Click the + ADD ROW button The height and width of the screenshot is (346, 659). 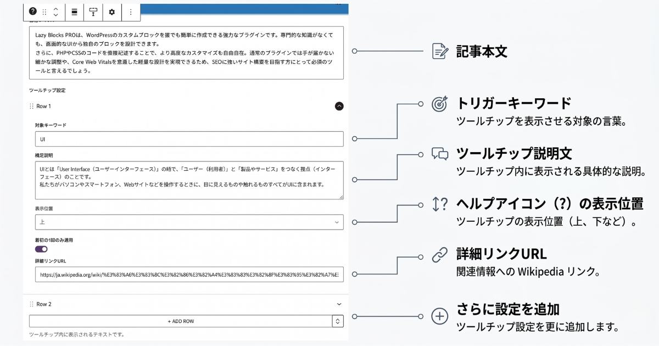(x=181, y=321)
